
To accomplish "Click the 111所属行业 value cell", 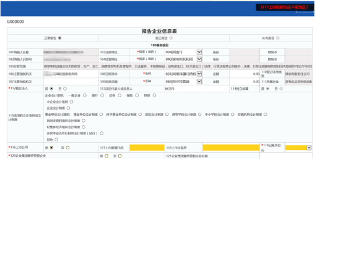I will click(x=298, y=81).
